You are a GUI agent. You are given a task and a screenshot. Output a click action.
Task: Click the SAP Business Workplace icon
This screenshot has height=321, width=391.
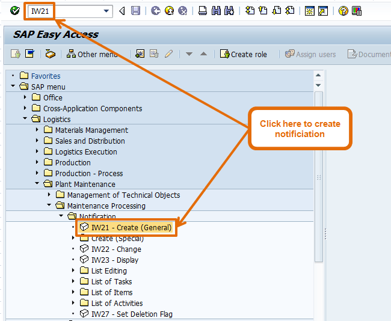pyautogui.click(x=50, y=54)
